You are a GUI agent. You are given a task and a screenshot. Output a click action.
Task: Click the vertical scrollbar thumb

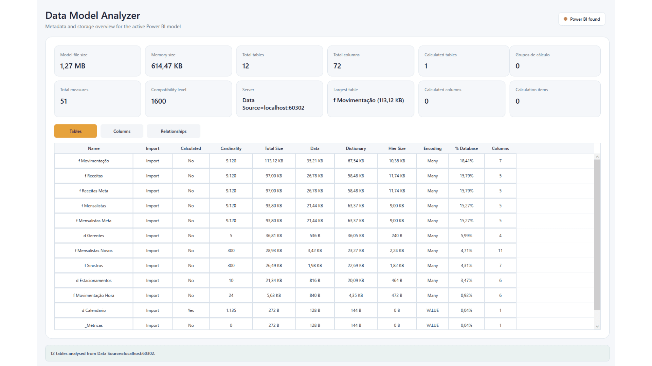(597, 235)
